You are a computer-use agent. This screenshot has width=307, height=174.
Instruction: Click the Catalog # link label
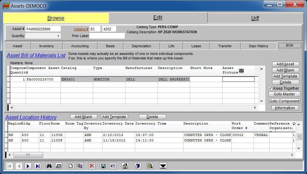(x=81, y=29)
